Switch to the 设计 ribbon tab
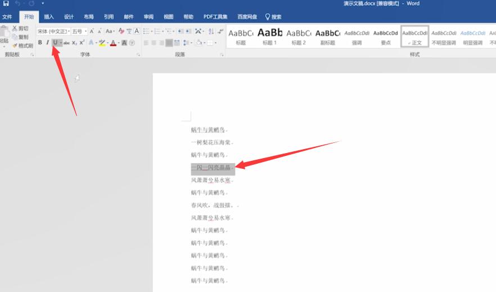496x292 pixels. click(x=69, y=17)
